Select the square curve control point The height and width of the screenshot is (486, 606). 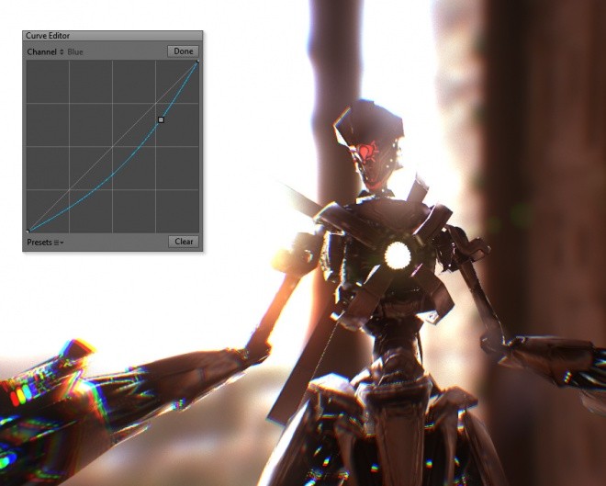(162, 119)
